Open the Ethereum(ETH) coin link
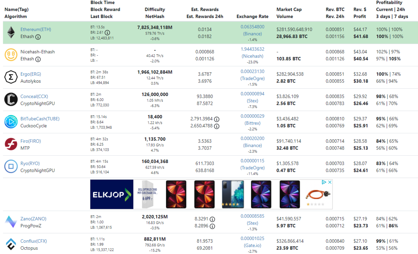The width and height of the screenshot is (418, 254). 36,29
